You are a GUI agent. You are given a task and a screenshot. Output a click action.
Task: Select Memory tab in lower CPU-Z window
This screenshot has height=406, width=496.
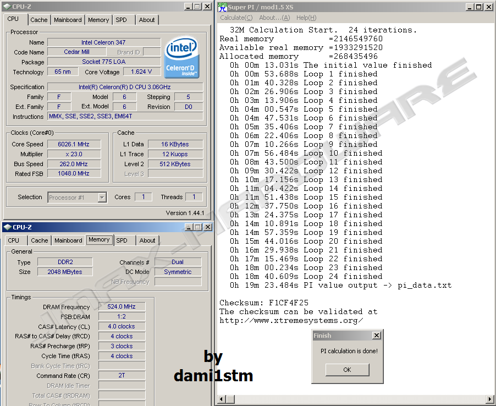point(99,239)
